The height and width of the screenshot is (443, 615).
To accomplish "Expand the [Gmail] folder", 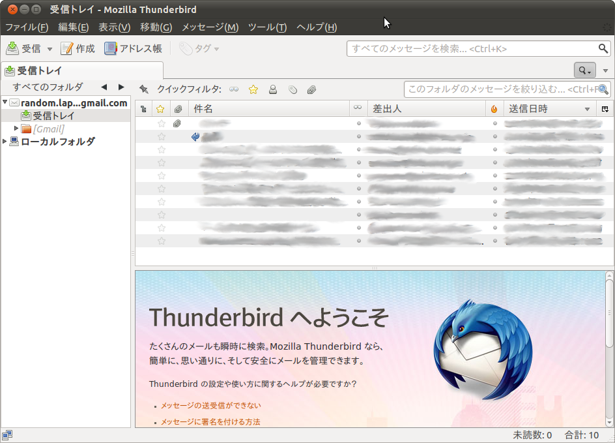I will point(16,128).
